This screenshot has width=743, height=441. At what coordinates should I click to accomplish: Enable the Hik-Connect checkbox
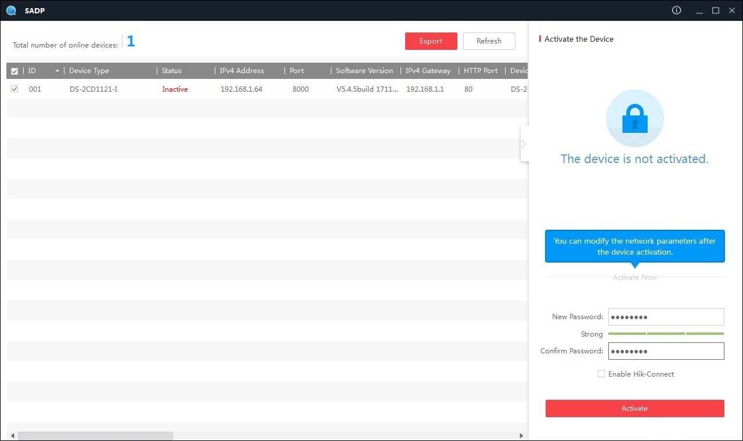[601, 374]
